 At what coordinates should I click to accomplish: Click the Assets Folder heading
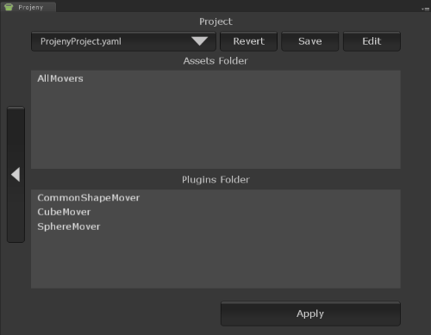point(215,61)
